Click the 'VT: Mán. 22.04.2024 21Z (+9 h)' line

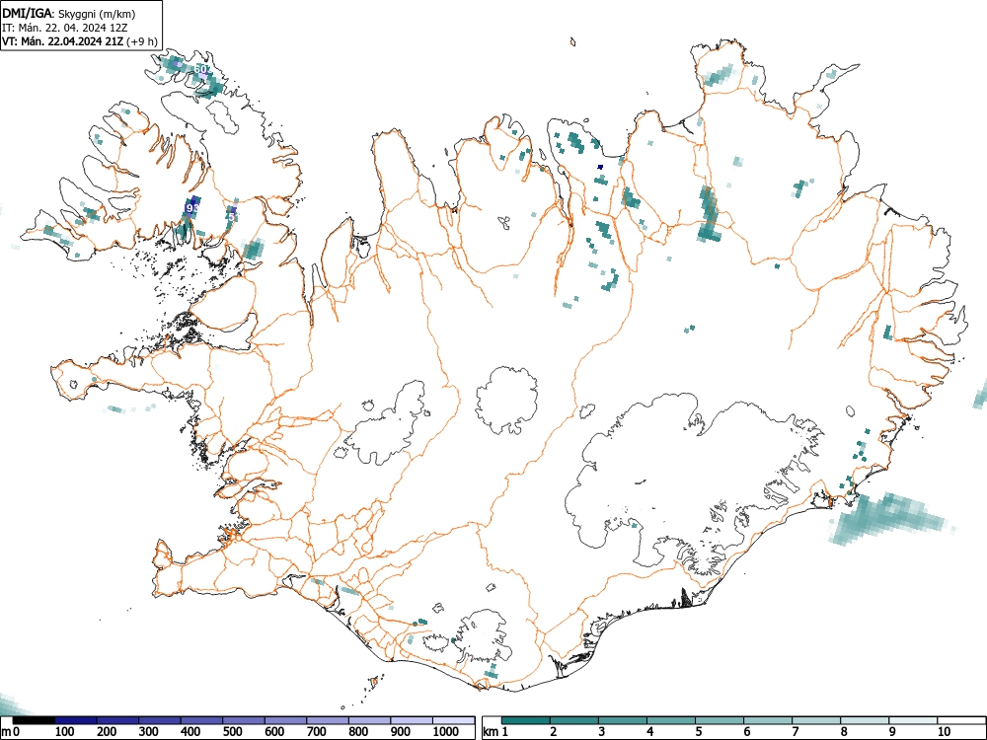(x=80, y=41)
